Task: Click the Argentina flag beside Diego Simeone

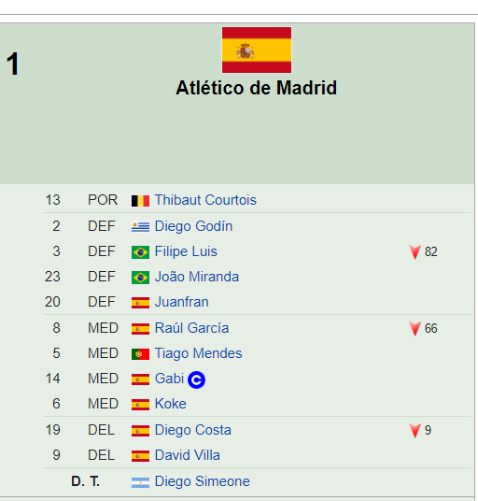Action: coord(140,482)
